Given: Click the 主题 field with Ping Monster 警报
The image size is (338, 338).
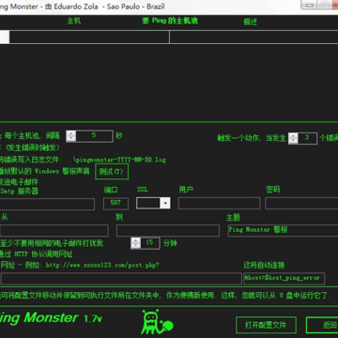Looking at the screenshot, I should (x=283, y=230).
